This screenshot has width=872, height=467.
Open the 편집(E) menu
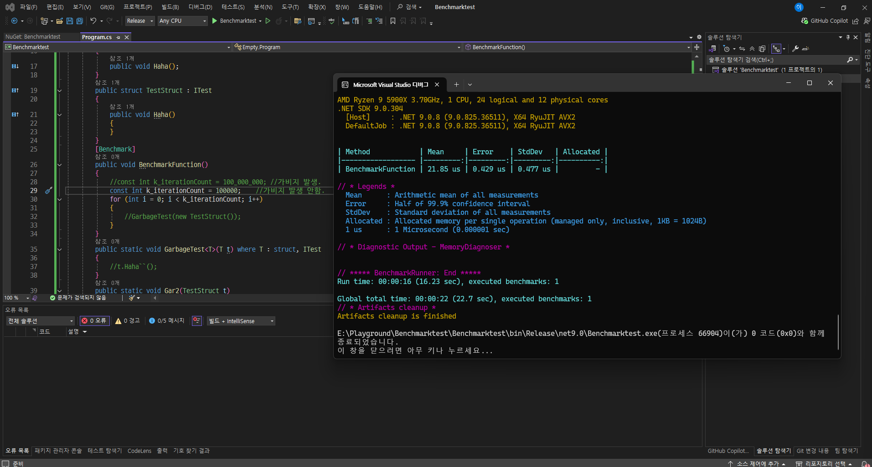pyautogui.click(x=55, y=7)
